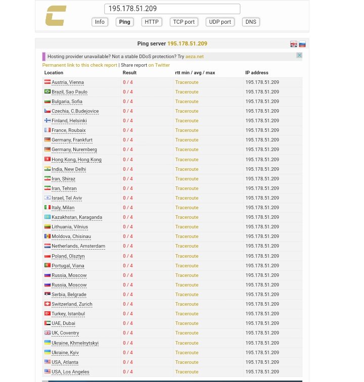364x382 pixels.
Task: Open the aeza.net link in the banner
Action: click(x=194, y=57)
